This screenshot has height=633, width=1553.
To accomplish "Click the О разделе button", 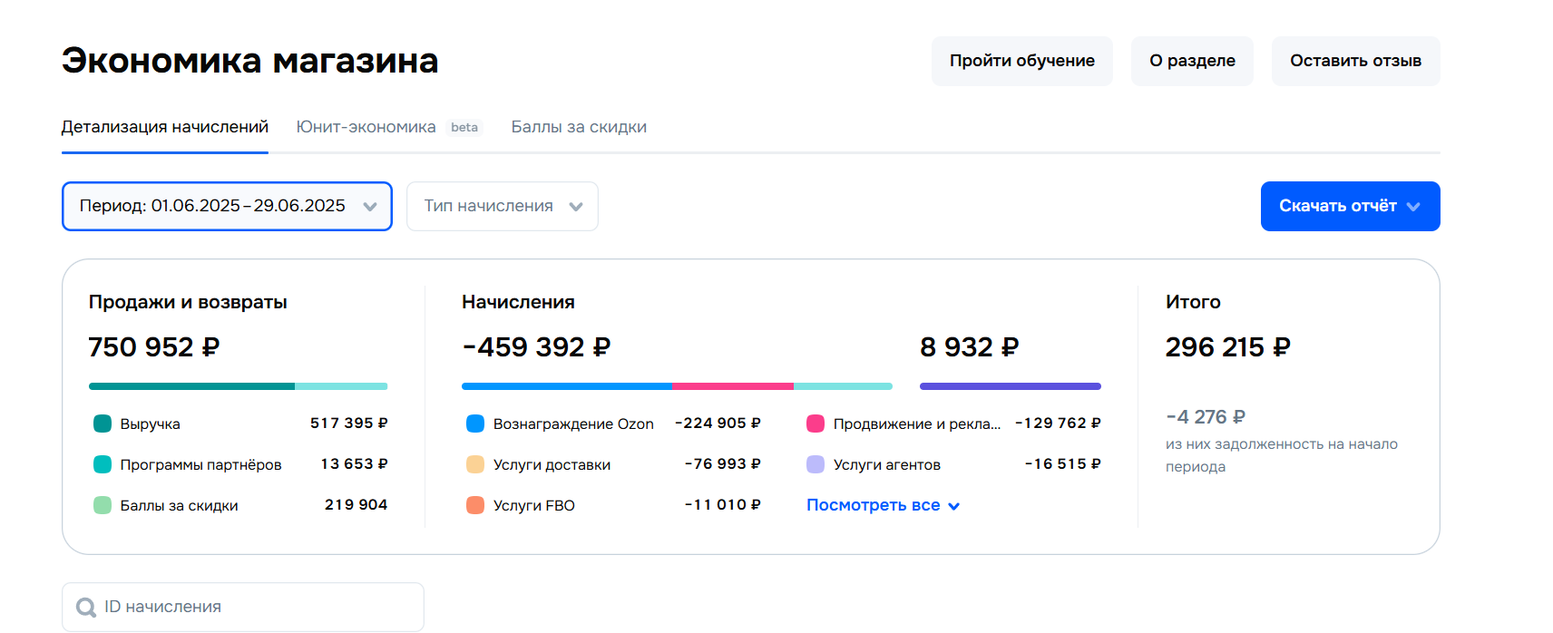I will [x=1192, y=61].
